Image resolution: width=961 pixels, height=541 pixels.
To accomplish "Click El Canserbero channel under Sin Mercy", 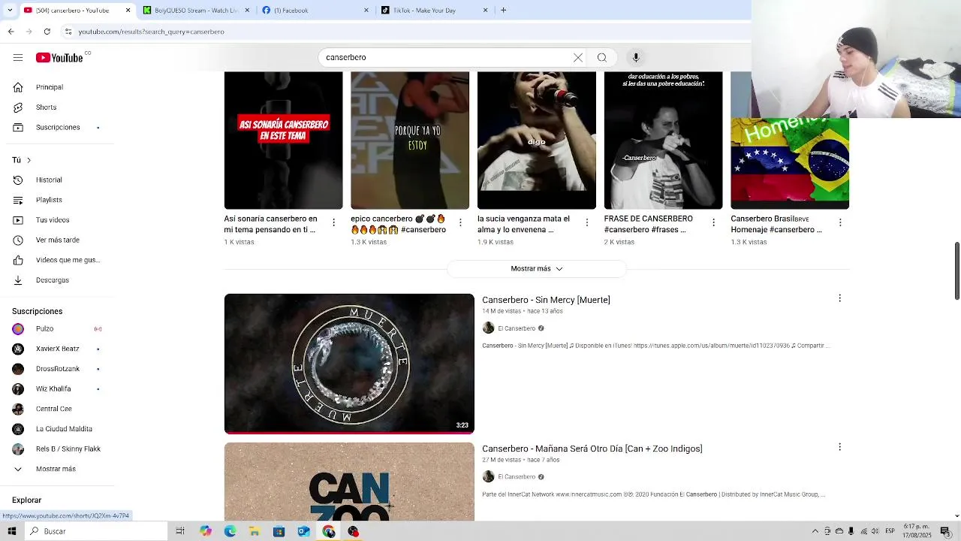I will click(517, 328).
